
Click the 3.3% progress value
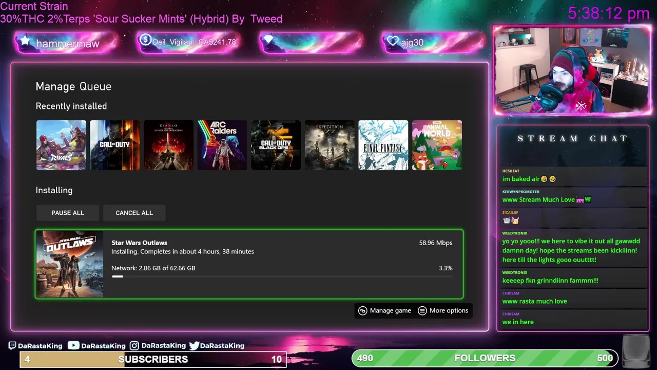pos(446,268)
